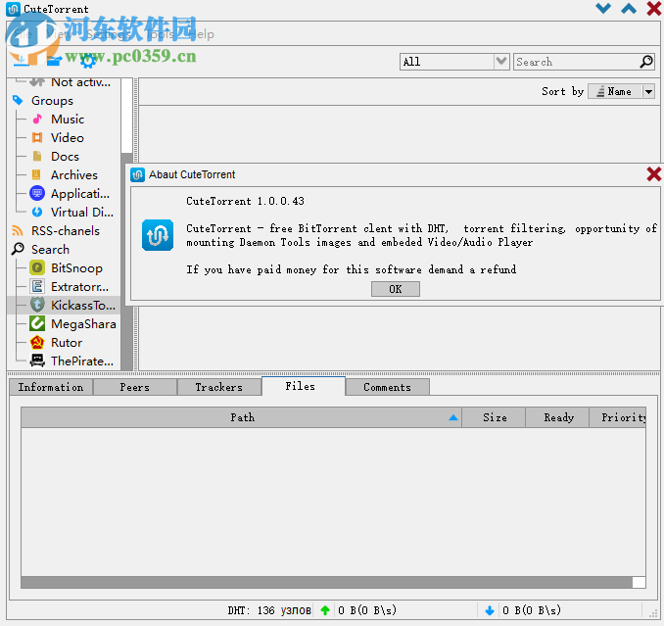Click the CuteTorrent logo in About dialog
Viewport: 664px width, 626px height.
click(158, 235)
